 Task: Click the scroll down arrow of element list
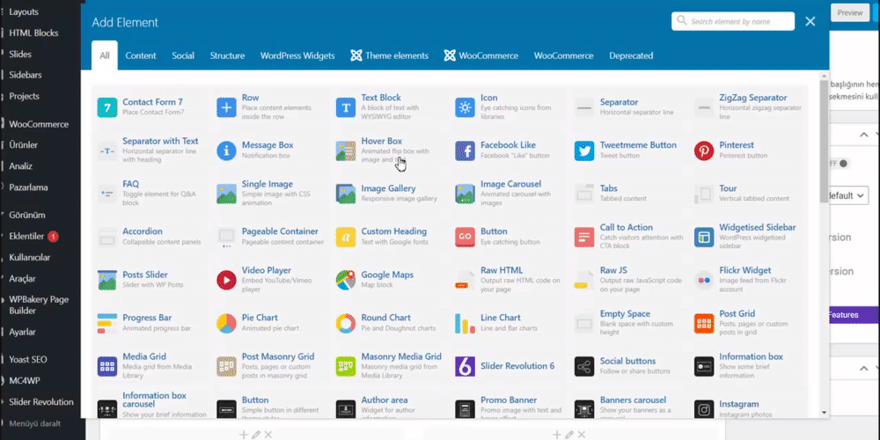pos(824,413)
